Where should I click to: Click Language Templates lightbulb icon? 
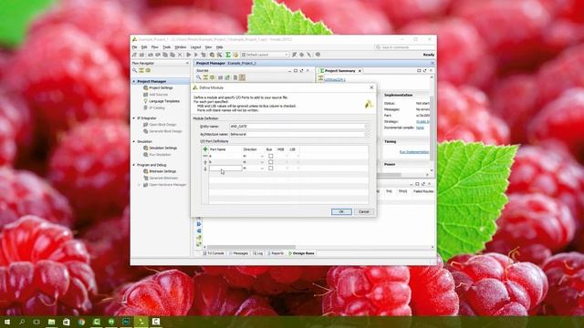click(146, 101)
